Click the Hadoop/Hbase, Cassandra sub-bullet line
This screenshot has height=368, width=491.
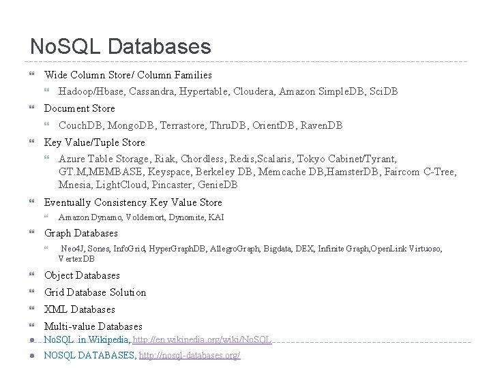(228, 91)
